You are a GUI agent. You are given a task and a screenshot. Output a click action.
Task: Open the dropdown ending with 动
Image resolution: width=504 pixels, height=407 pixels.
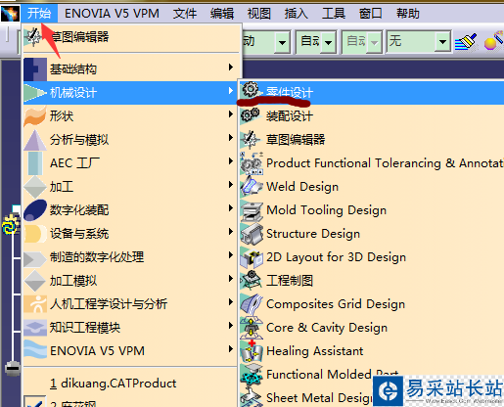pyautogui.click(x=282, y=42)
